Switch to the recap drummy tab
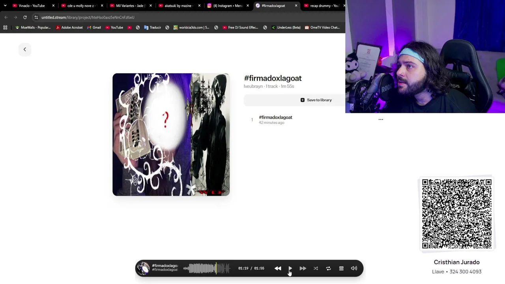This screenshot has width=505, height=284. pyautogui.click(x=324, y=6)
